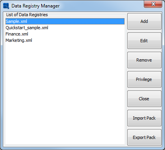Open the Privilege settings button

coord(144,79)
